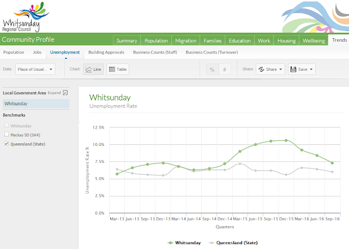Click the Local Government Area heading
Viewport: 349px width, 249px height.
[x=24, y=93]
